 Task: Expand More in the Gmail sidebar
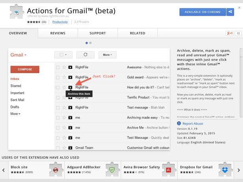coord(15,114)
